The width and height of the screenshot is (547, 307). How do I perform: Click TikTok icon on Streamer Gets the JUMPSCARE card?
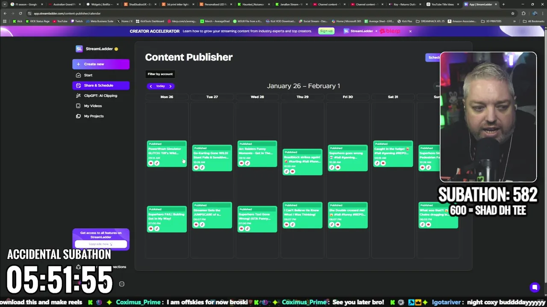tap(202, 225)
